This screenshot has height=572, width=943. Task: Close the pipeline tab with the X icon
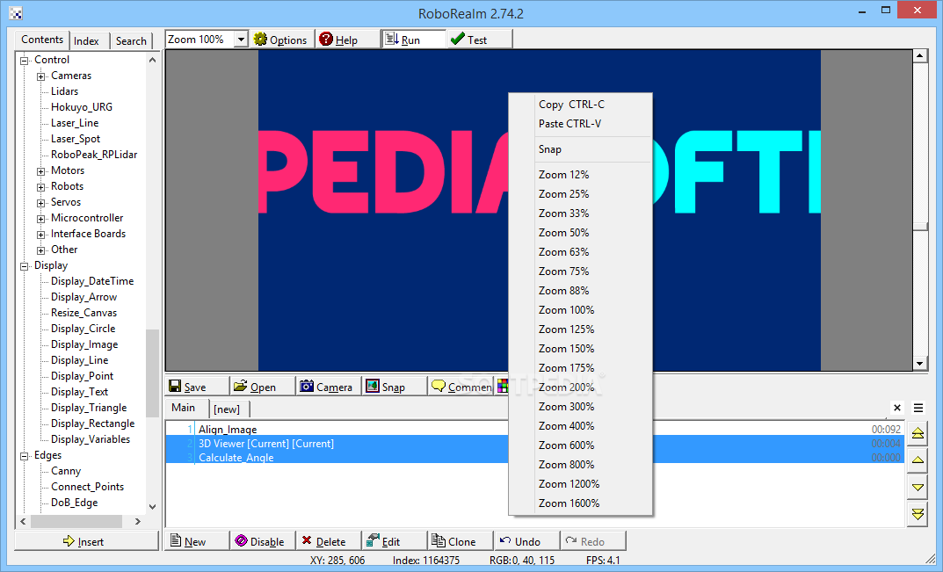coord(897,408)
